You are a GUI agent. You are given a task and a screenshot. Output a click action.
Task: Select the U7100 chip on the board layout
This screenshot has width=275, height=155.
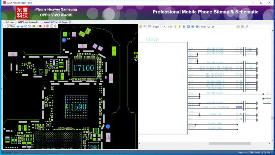(x=83, y=68)
